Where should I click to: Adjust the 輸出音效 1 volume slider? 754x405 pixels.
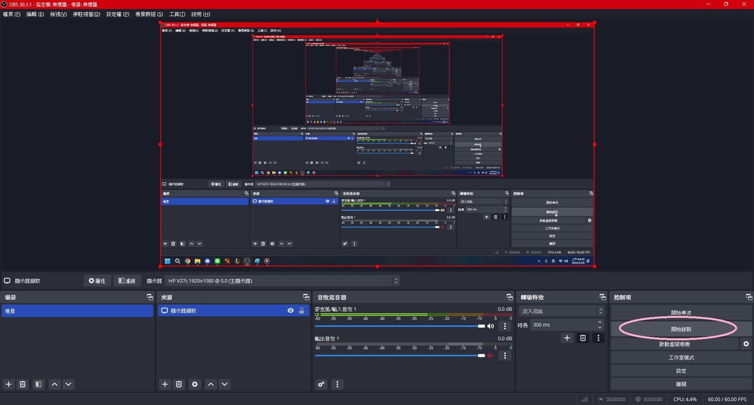point(399,356)
